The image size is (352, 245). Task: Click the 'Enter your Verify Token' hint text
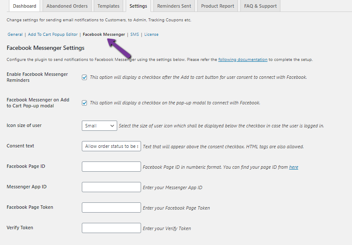tap(167, 228)
